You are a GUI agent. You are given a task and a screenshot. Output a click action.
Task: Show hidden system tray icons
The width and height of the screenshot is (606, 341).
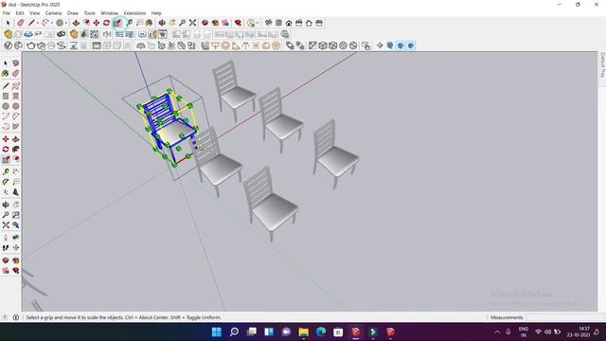tap(497, 332)
